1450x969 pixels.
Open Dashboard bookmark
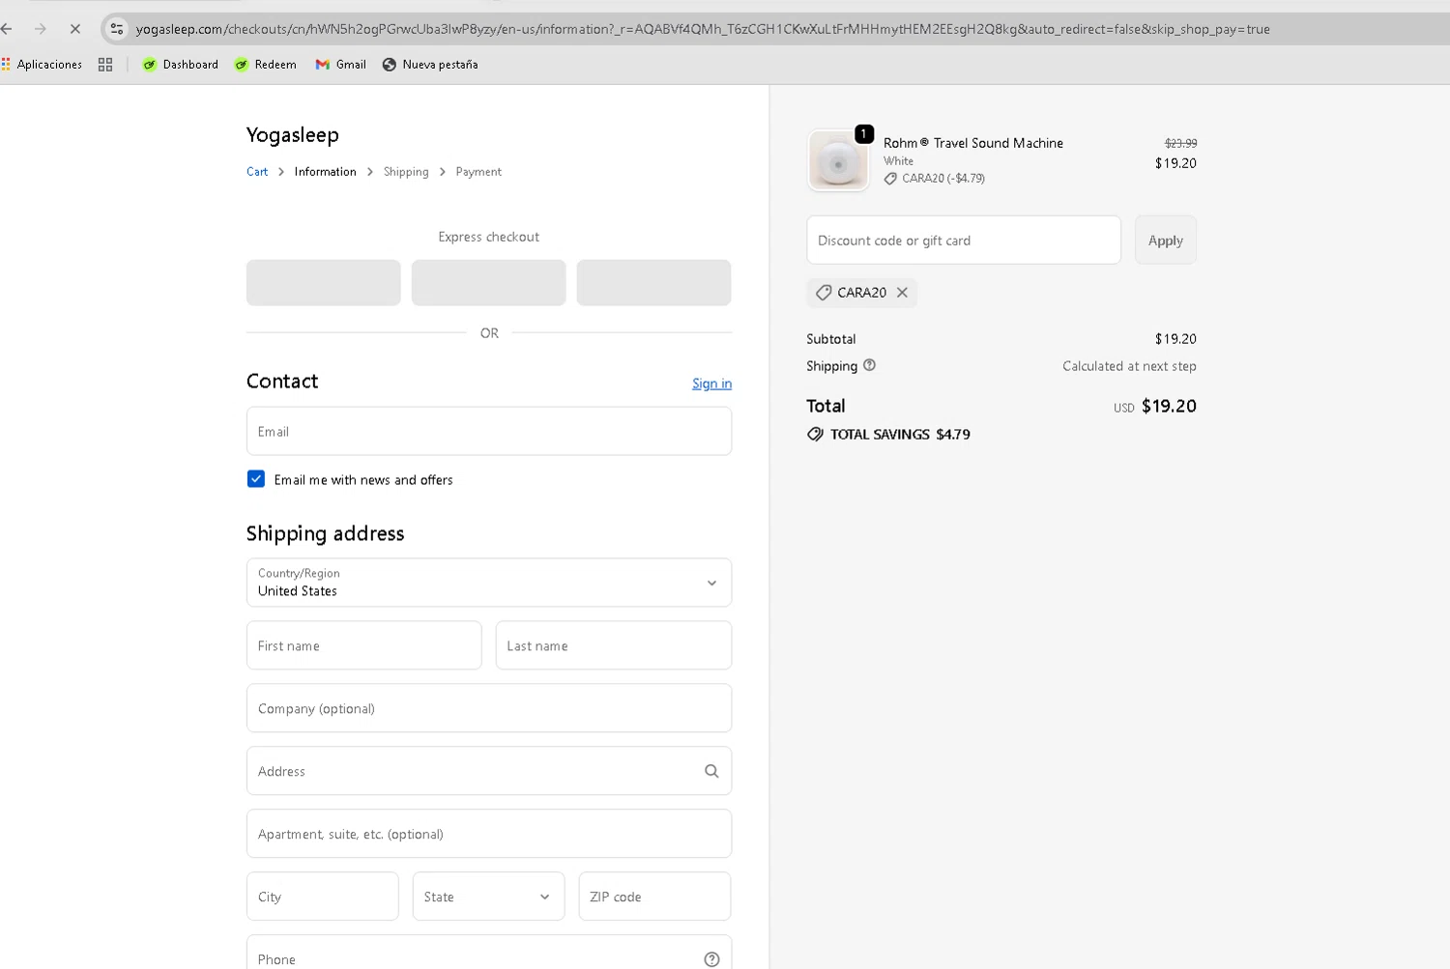tap(181, 65)
